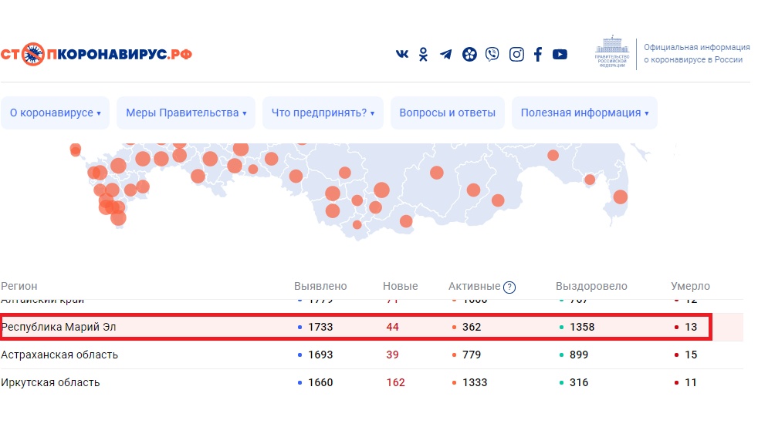Click the Выздоровело column header

[x=591, y=287]
